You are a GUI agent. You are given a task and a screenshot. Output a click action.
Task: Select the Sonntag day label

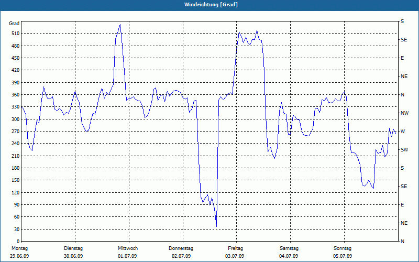click(x=343, y=248)
